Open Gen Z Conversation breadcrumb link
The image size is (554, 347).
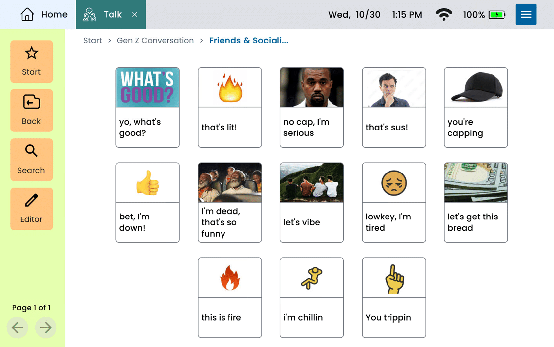point(155,41)
